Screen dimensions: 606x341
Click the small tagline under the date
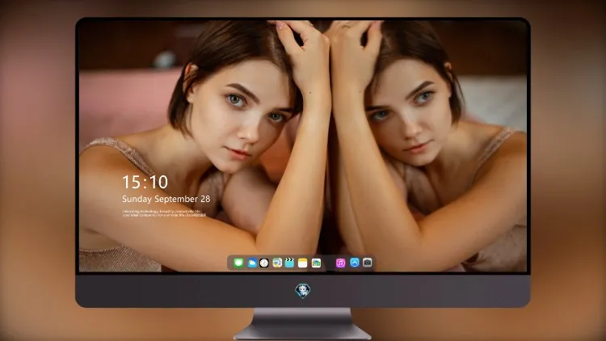click(164, 213)
